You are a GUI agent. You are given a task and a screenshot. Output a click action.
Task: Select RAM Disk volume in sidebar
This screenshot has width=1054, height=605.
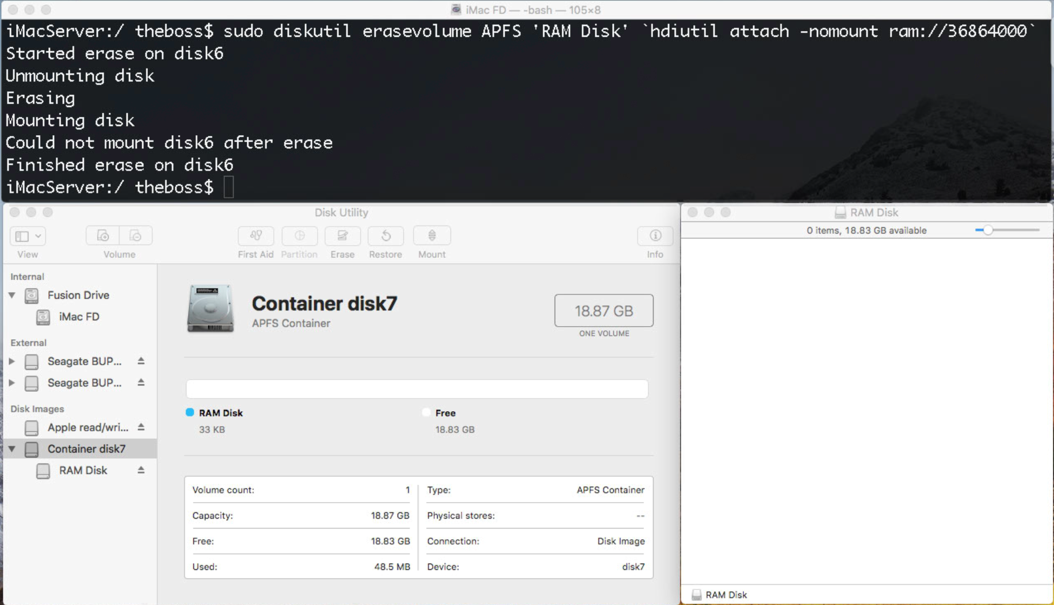click(83, 470)
